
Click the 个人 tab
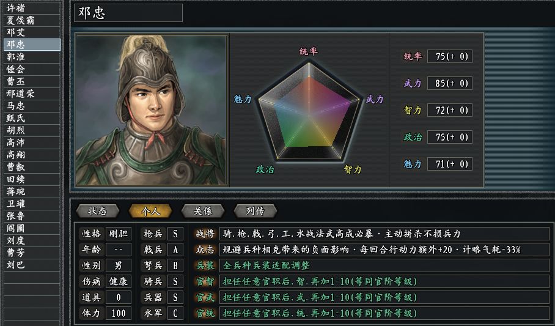click(150, 211)
